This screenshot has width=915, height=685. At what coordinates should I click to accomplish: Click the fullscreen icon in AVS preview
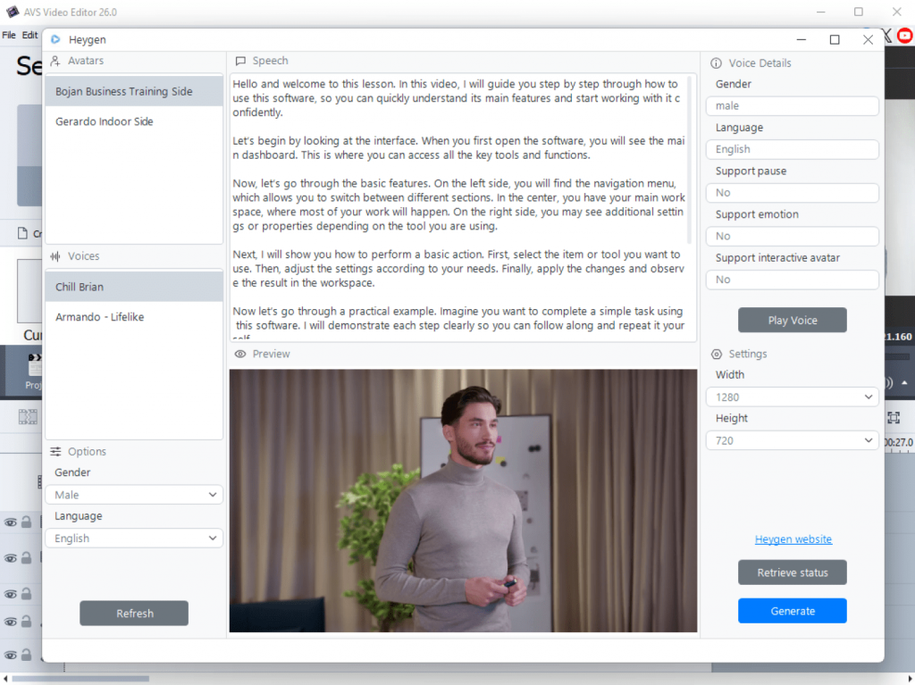click(894, 418)
